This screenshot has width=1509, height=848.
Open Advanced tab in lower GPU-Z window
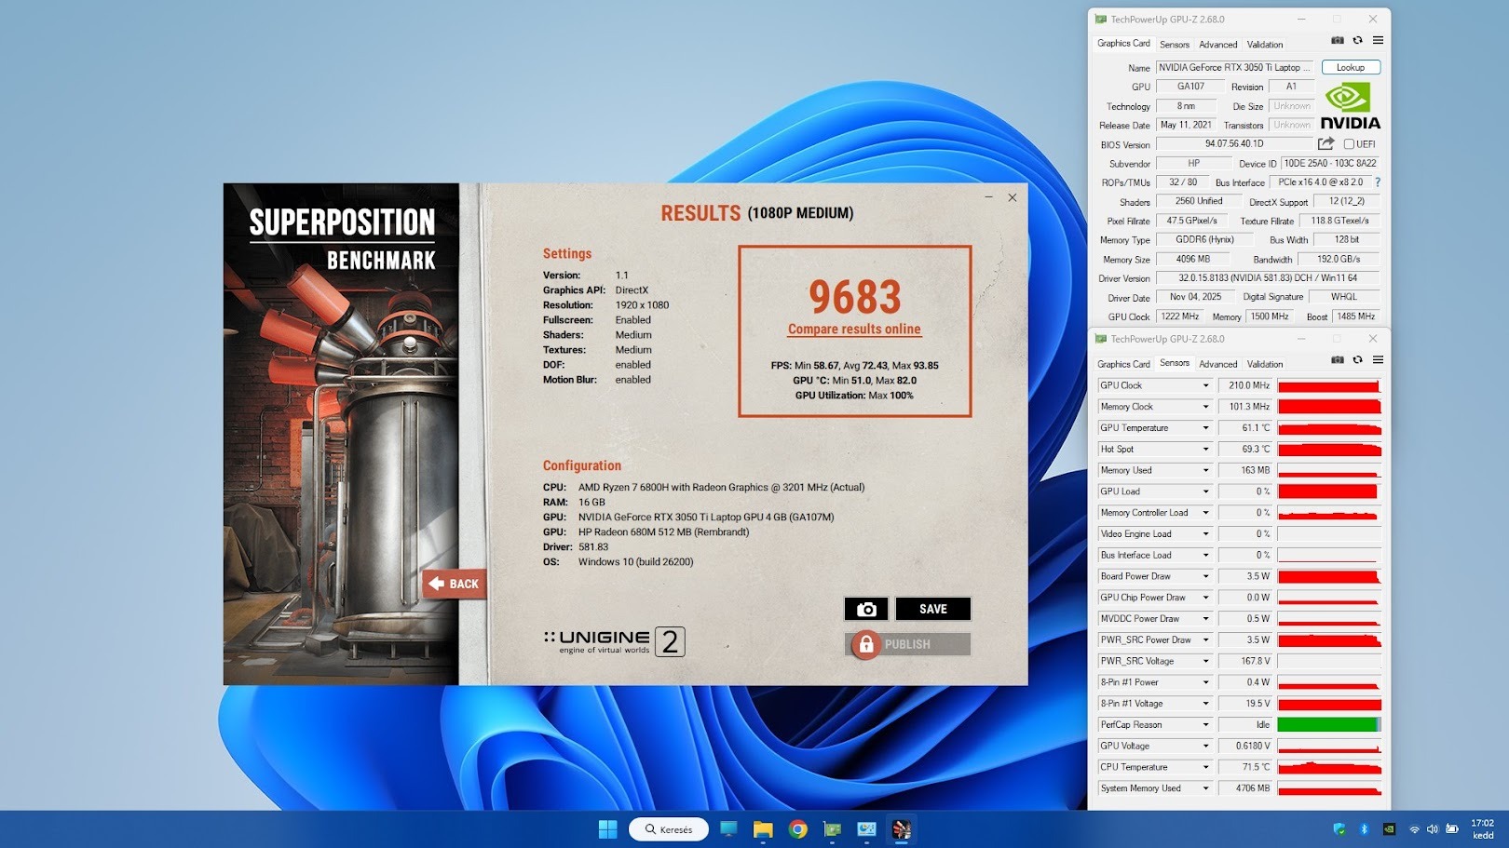(x=1218, y=364)
